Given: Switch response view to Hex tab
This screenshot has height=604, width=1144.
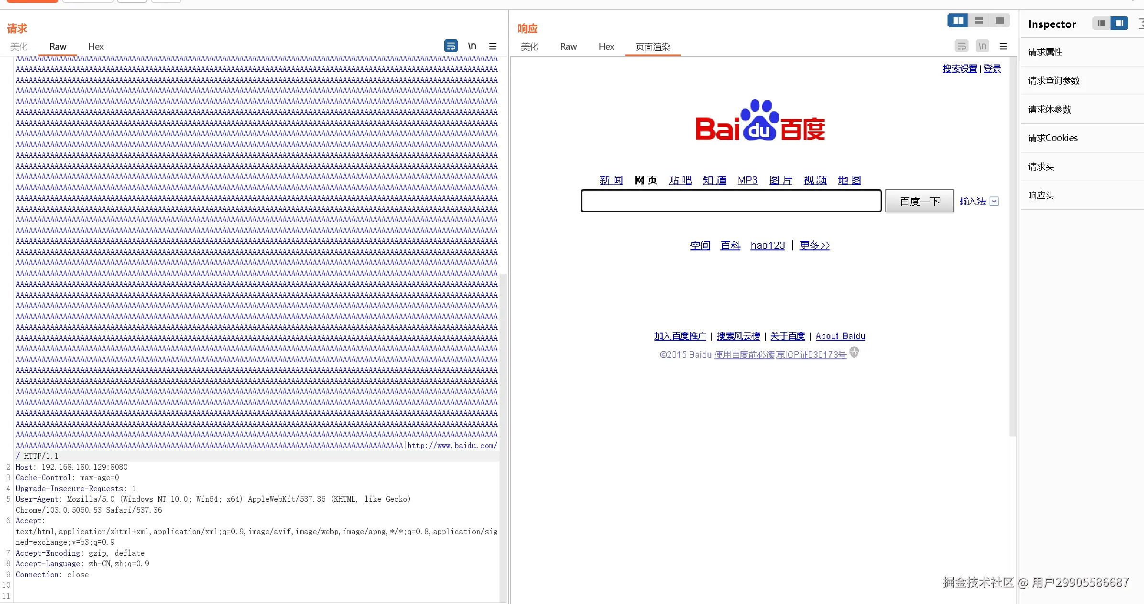Looking at the screenshot, I should [x=606, y=46].
